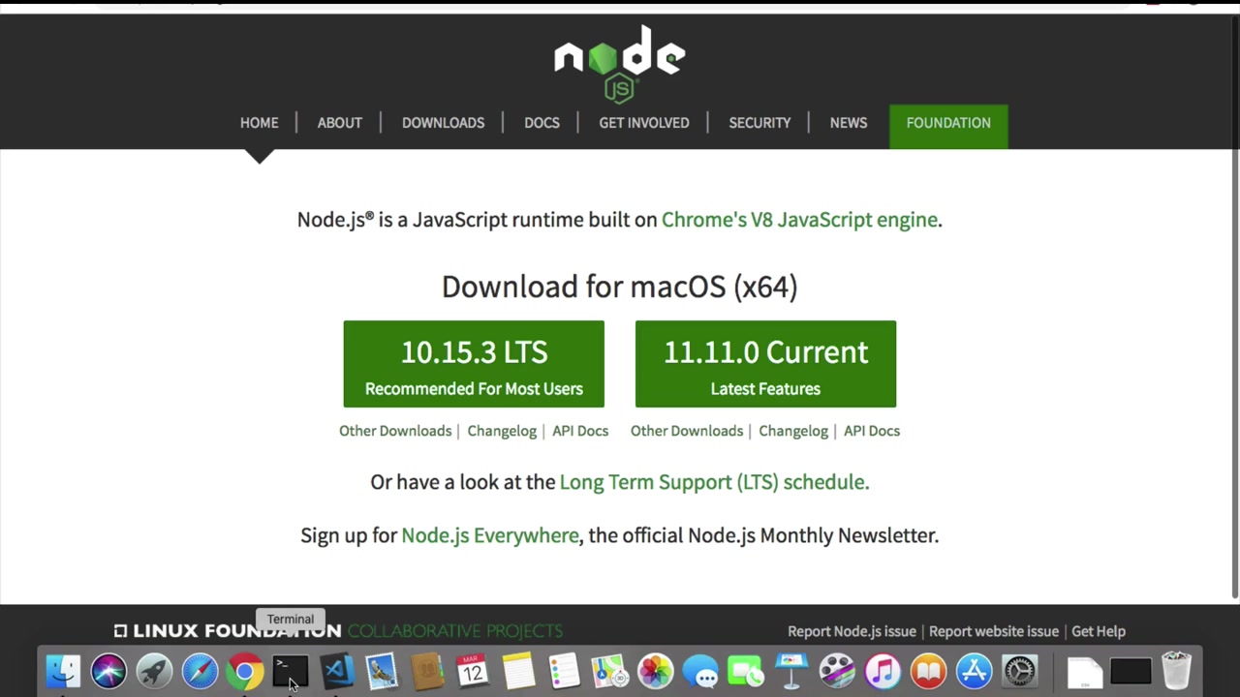Screen dimensions: 1240x697
Task: Open the NEWS nav item
Action: (849, 123)
